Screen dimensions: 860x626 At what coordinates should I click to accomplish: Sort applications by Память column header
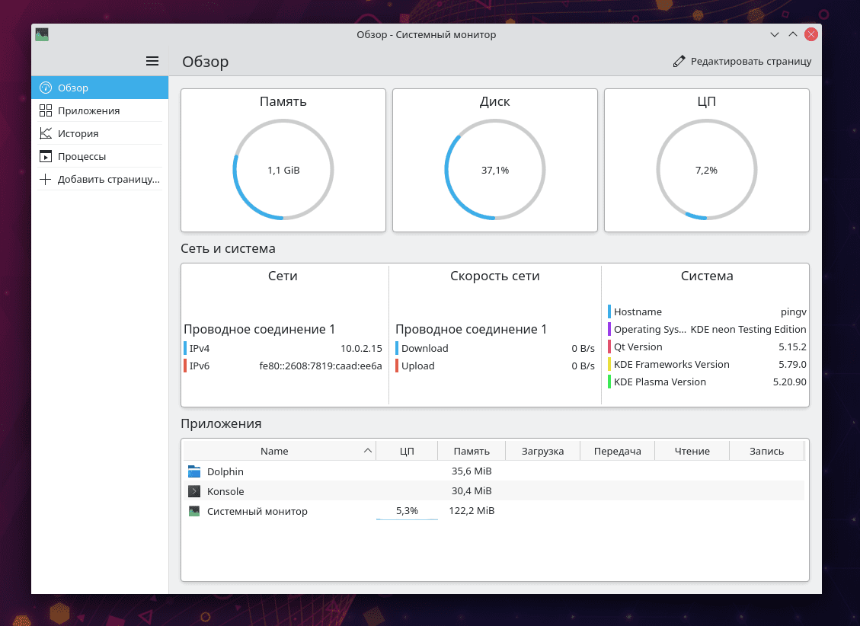tap(471, 451)
